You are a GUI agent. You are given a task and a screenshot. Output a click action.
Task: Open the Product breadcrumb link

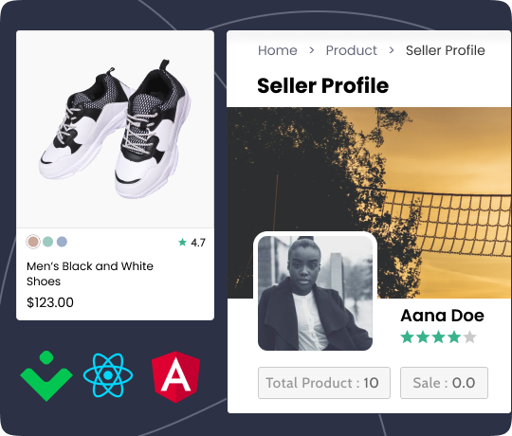(x=352, y=50)
